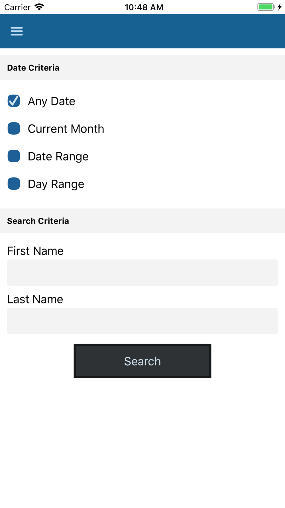Tap the Carrier text in status bar

click(17, 7)
